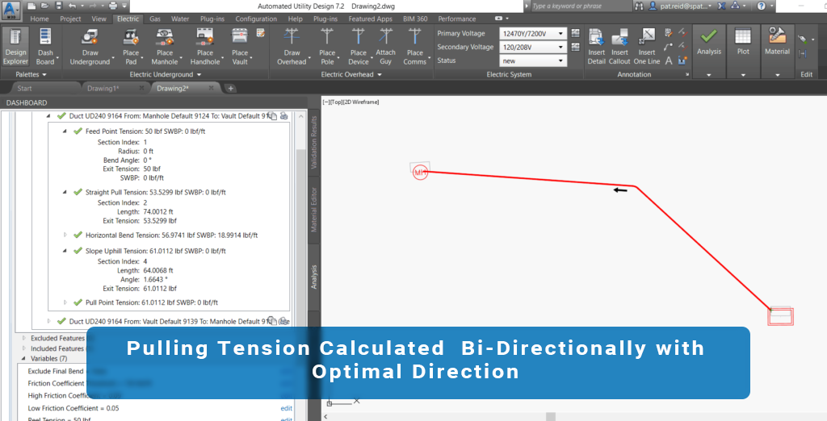The image size is (827, 421).
Task: Select the Draw Underground tool
Action: [x=90, y=47]
